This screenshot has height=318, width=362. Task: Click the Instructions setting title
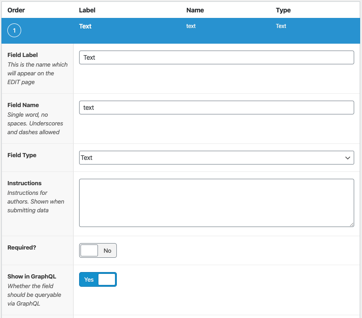(24, 183)
